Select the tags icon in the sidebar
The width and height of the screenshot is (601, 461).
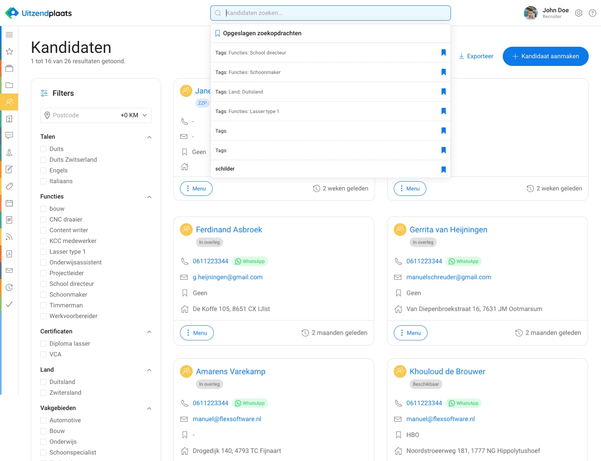click(9, 186)
